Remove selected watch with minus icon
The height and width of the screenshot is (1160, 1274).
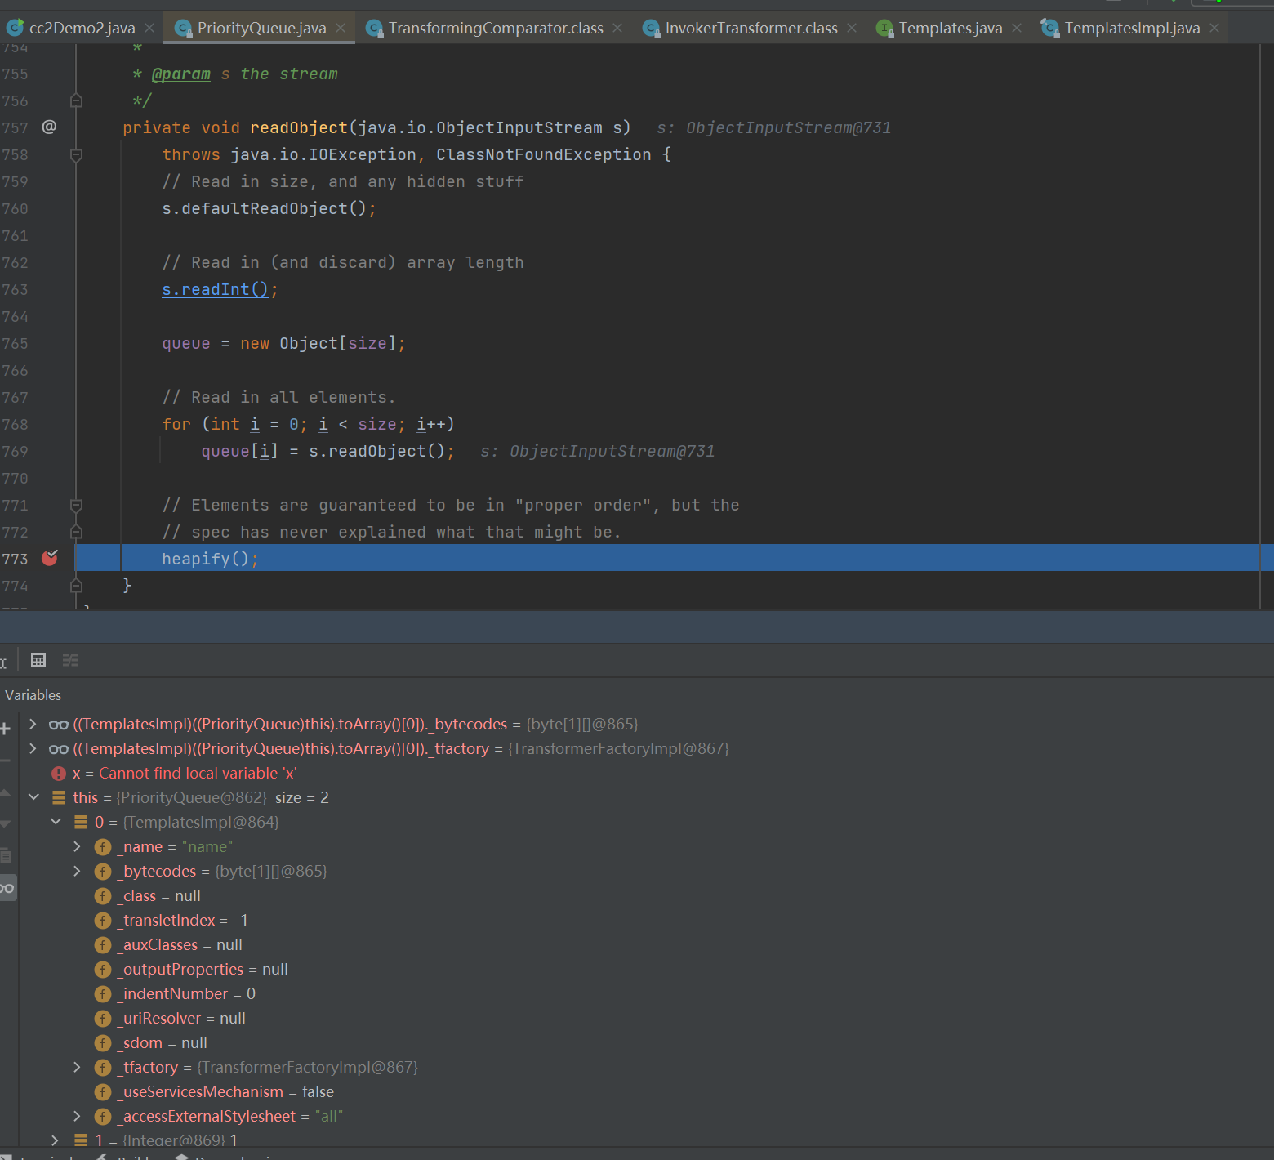[5, 761]
